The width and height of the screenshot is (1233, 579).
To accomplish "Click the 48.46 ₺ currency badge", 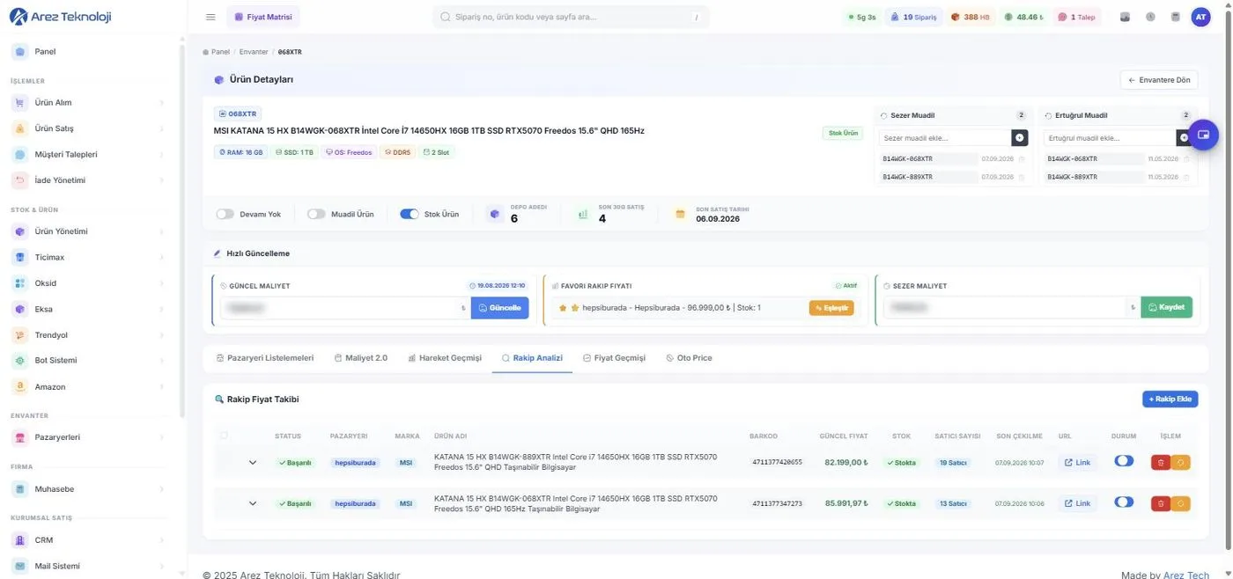I will (1023, 17).
